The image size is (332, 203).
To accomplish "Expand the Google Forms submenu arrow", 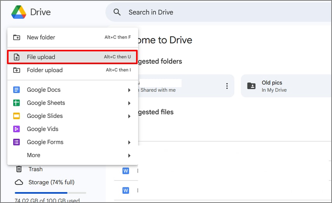I will (x=129, y=142).
